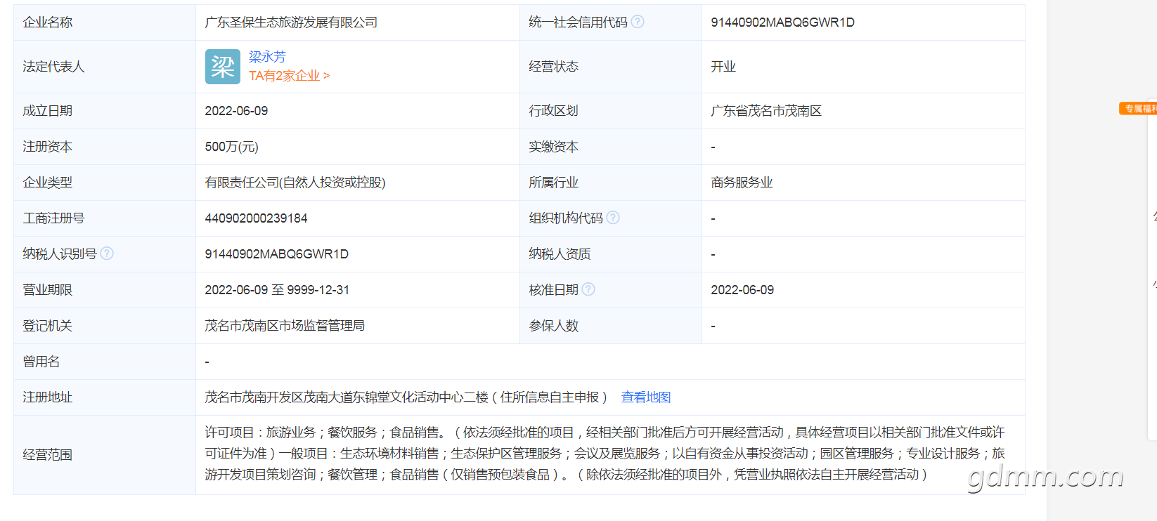Viewport: 1157px width, 521px height.
Task: Click the 500万(元) registered capital value
Action: point(231,147)
